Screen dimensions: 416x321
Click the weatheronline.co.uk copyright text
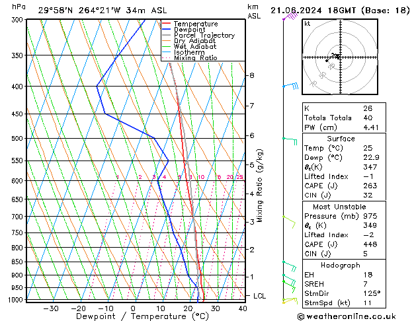pos(347,316)
